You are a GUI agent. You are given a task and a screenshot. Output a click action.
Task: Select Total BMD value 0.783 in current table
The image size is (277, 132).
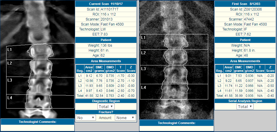111,96
